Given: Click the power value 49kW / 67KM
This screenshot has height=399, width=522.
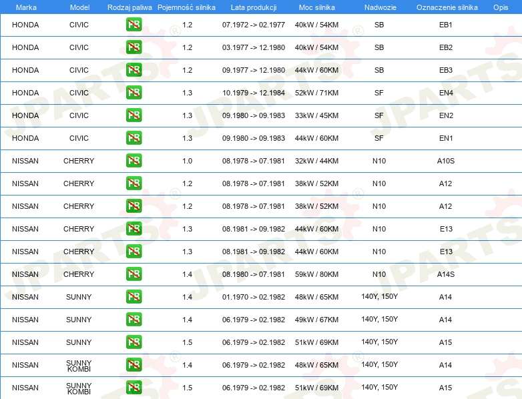Looking at the screenshot, I should click(316, 320).
